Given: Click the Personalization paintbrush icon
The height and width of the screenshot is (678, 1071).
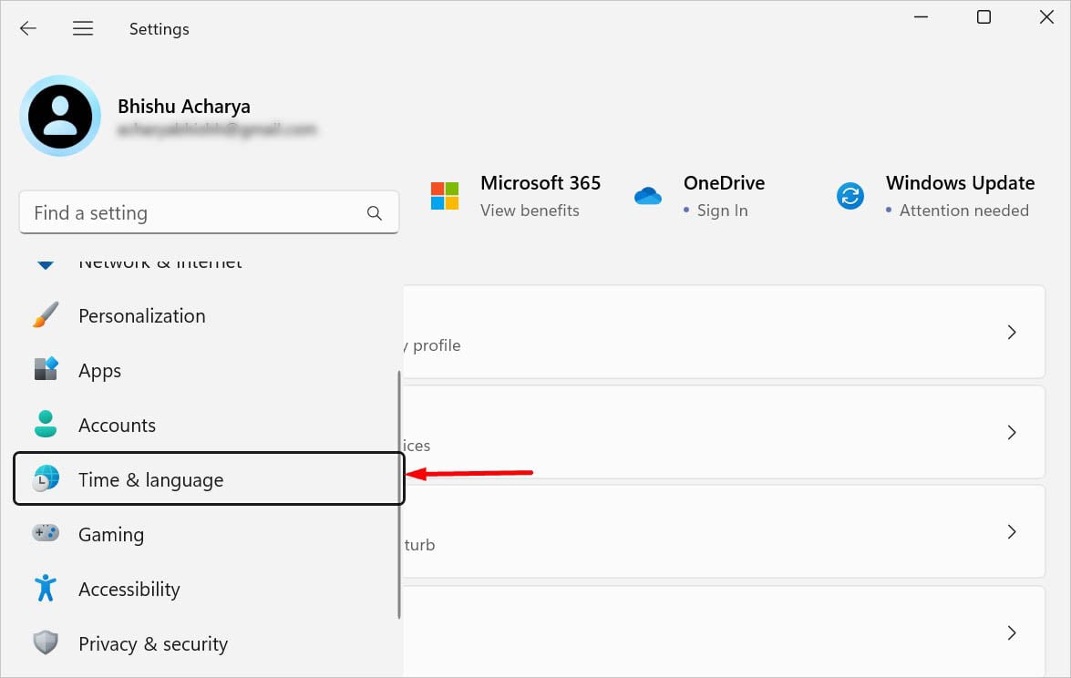Looking at the screenshot, I should click(46, 315).
